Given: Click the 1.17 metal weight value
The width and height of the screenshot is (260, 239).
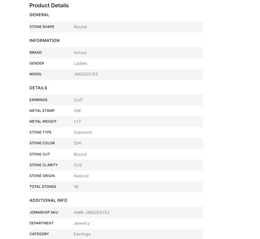Looking at the screenshot, I should coord(77,122).
